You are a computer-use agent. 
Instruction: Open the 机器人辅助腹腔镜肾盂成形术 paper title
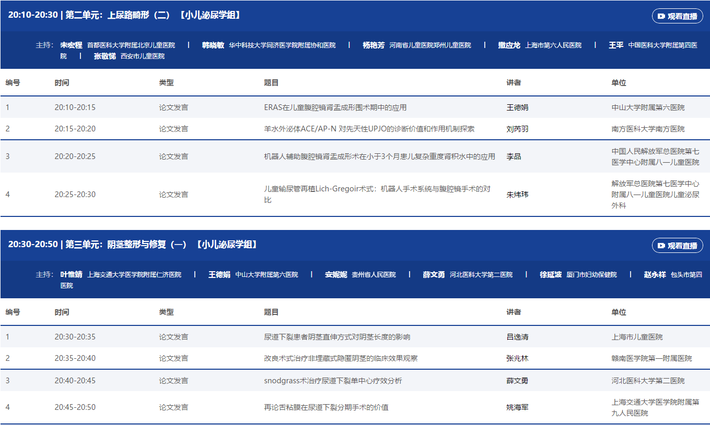[379, 156]
